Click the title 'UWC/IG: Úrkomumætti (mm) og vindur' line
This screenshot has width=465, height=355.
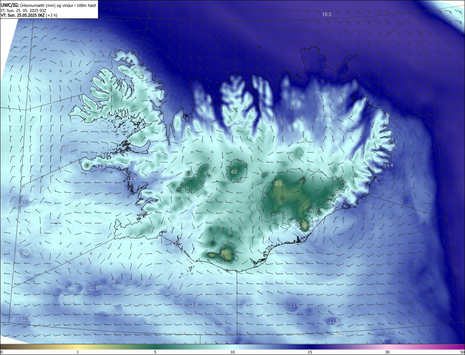point(49,5)
